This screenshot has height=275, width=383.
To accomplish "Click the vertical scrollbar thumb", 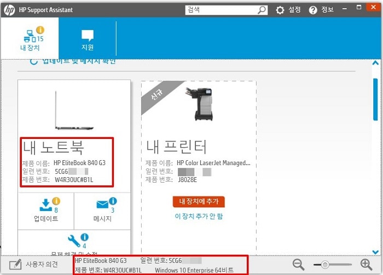I will (375, 100).
